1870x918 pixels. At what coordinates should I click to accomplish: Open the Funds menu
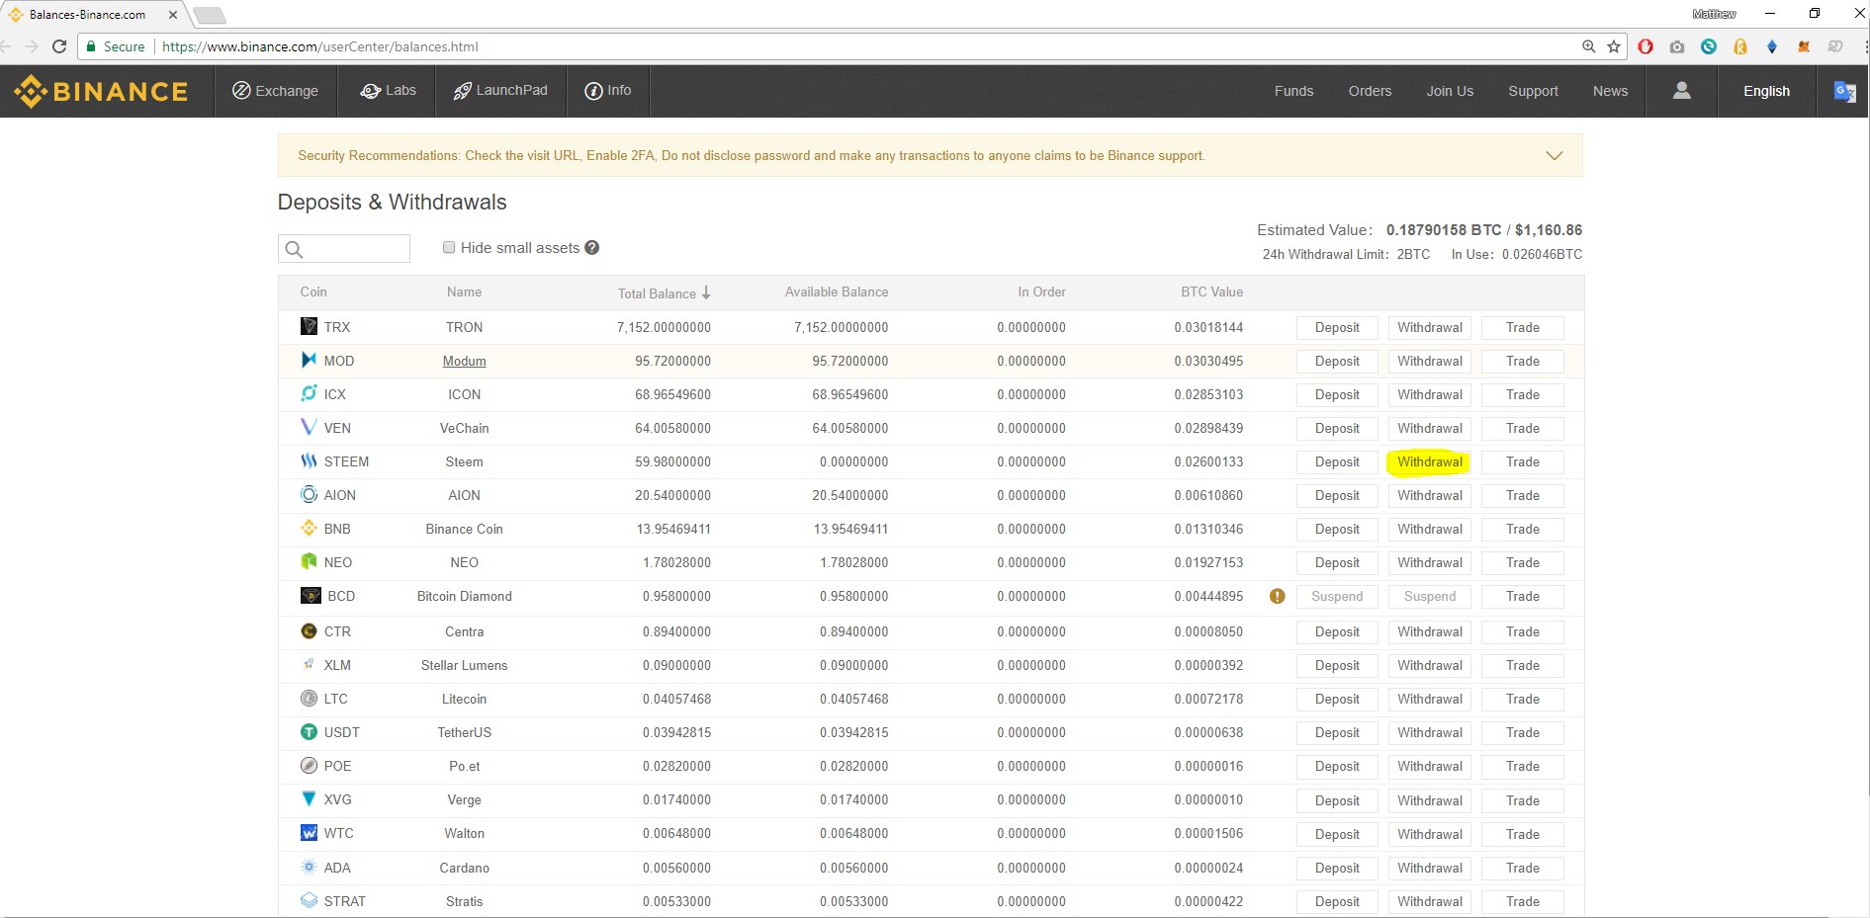1293,91
